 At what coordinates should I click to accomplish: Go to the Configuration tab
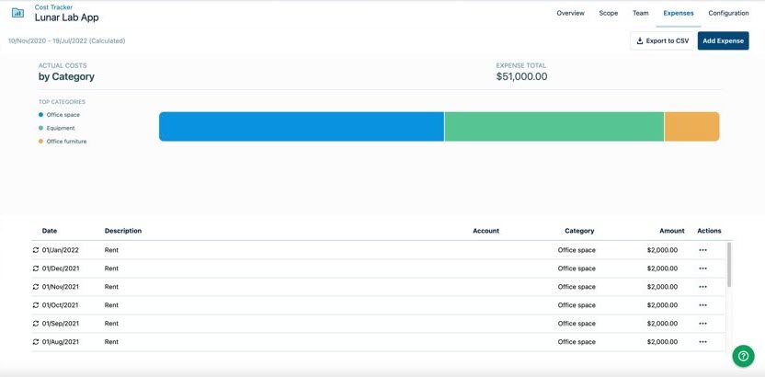point(728,14)
